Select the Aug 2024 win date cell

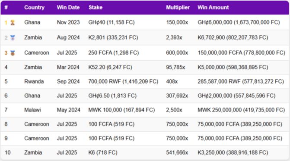68,37
